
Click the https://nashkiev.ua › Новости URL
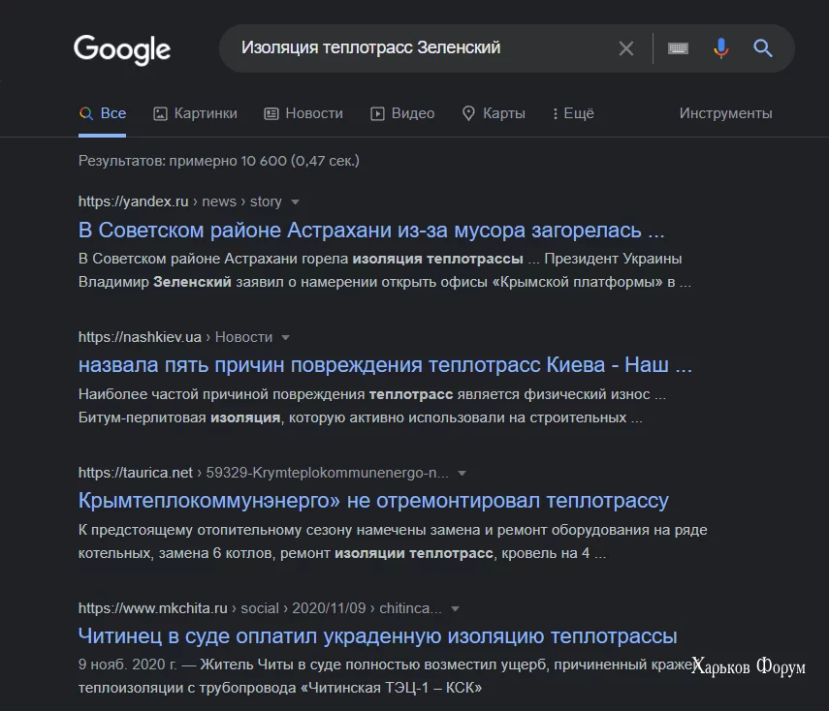175,337
